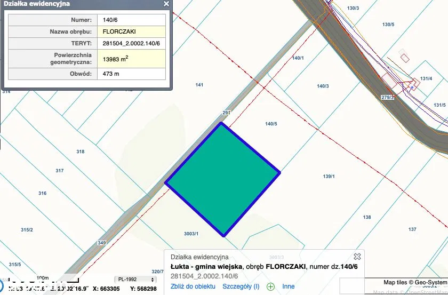Dismiss the parcel popup with its X icon
This screenshot has height=295, width=448.
(x=357, y=257)
